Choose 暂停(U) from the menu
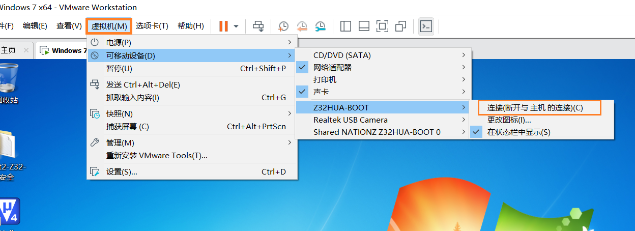Image resolution: width=635 pixels, height=231 pixels. point(192,68)
